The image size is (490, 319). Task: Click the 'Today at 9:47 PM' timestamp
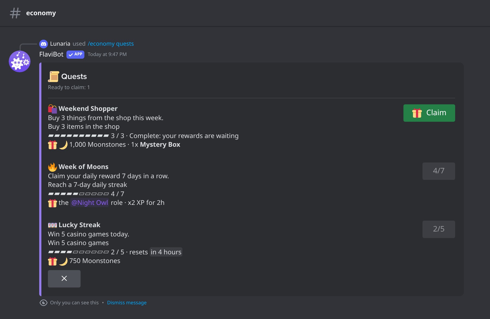coord(107,54)
